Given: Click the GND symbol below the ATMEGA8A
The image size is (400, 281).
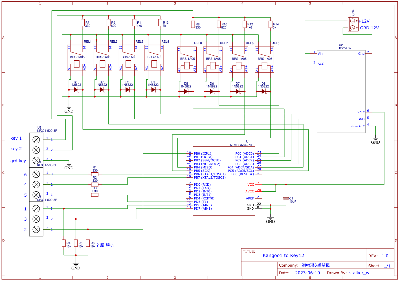Looking at the screenshot, I should (x=271, y=219).
